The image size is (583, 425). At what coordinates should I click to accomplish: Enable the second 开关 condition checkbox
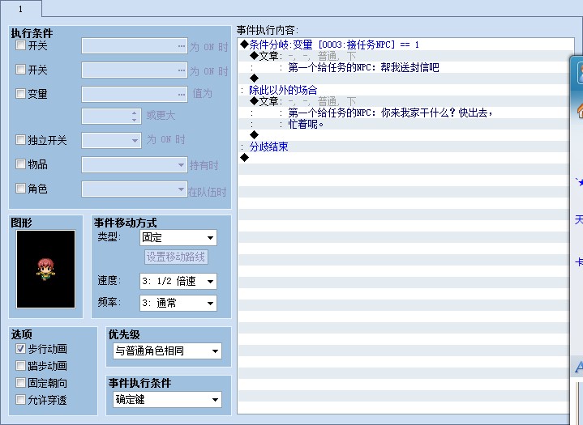tap(20, 70)
